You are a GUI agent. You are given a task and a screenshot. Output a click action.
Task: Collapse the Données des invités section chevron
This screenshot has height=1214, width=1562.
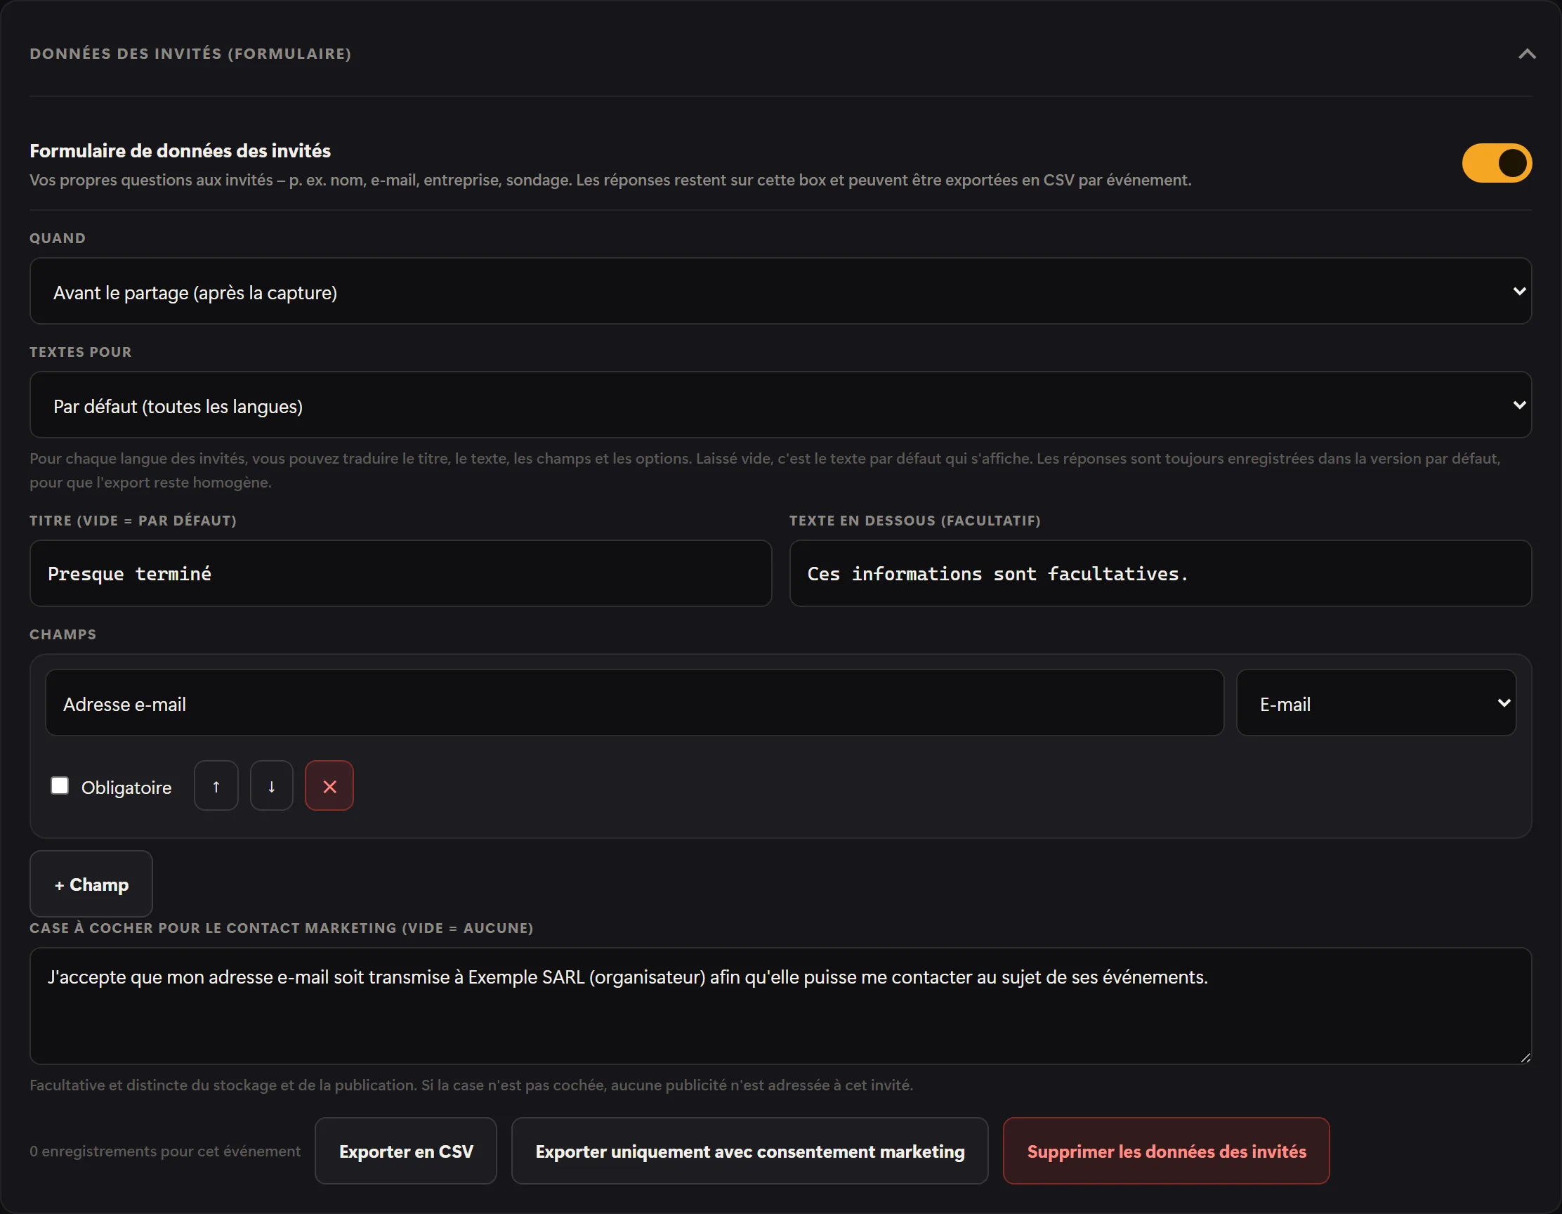(x=1526, y=53)
